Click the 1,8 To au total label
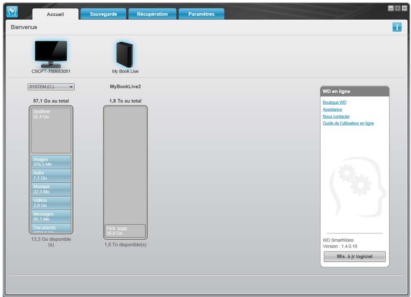Viewport: 411px width, 297px height. coord(125,101)
